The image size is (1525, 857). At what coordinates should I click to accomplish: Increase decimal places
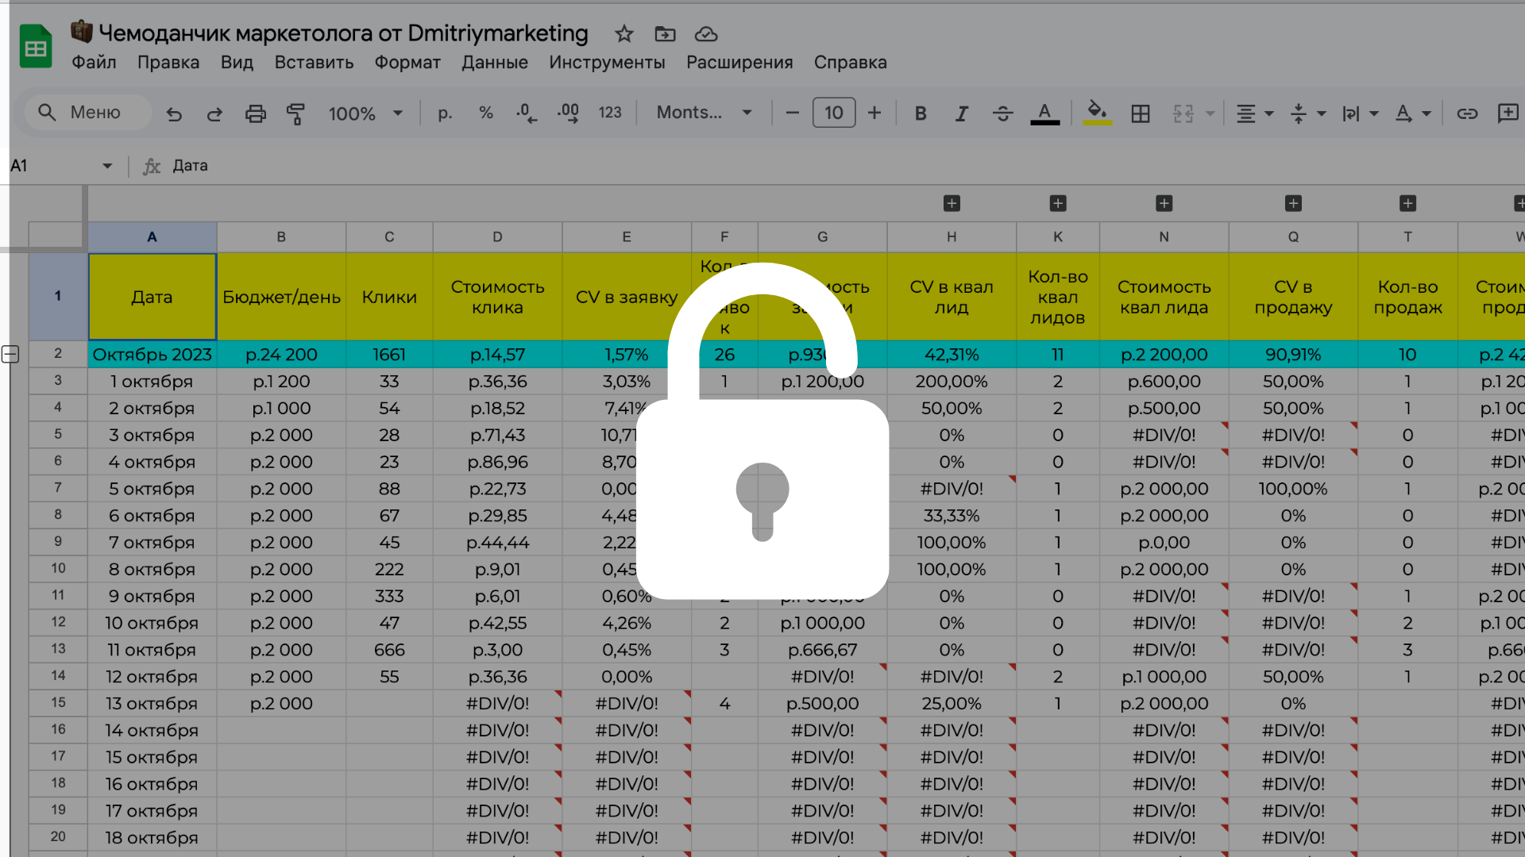568,113
